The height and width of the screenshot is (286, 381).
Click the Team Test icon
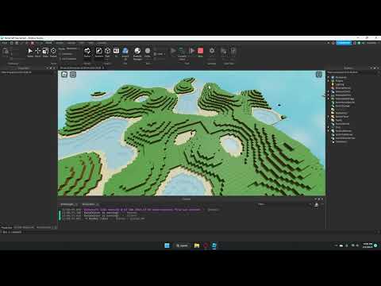point(224,51)
